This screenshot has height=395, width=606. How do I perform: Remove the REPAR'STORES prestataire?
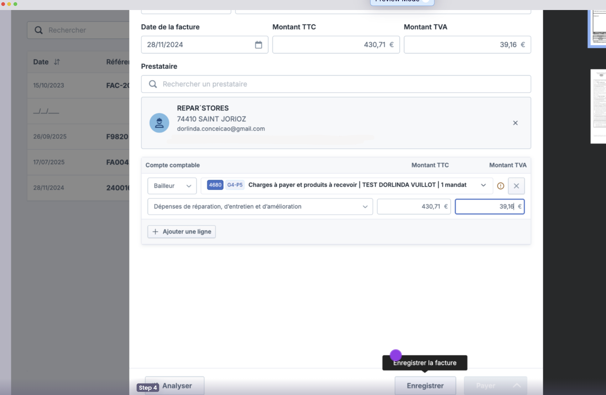click(x=515, y=123)
